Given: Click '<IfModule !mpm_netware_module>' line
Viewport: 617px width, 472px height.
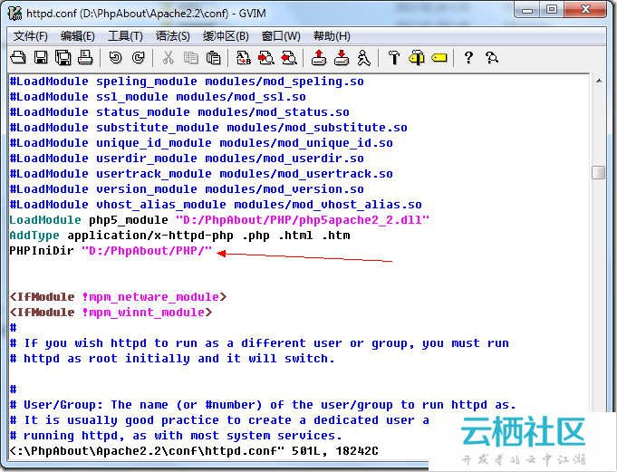Looking at the screenshot, I should click(x=119, y=297).
